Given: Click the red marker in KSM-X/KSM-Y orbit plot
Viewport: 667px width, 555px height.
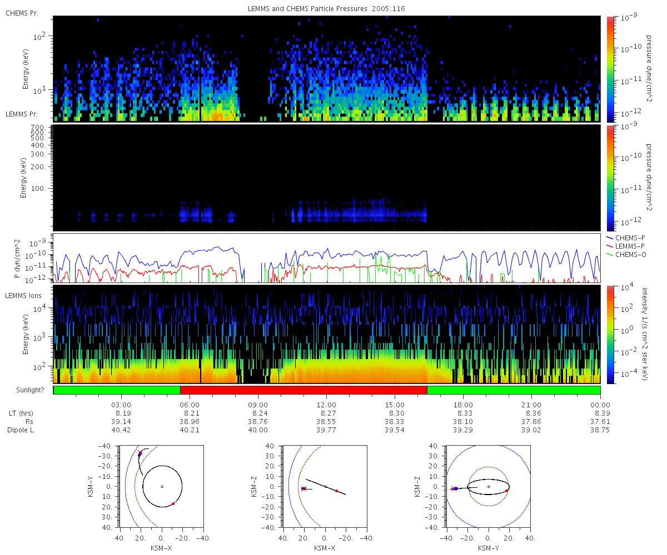Looking at the screenshot, I should [x=173, y=503].
